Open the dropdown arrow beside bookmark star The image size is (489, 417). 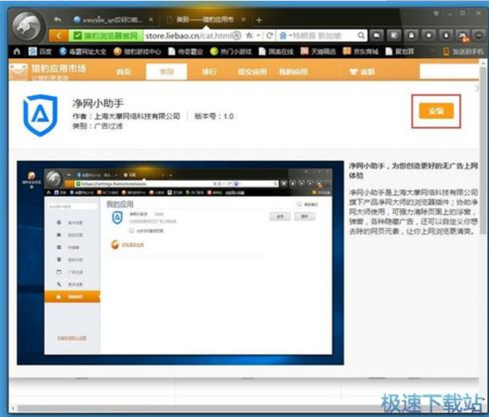point(258,36)
